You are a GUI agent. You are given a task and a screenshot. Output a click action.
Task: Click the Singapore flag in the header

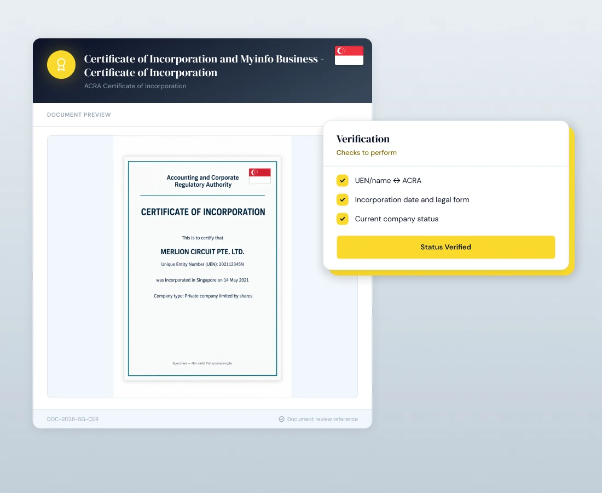349,55
